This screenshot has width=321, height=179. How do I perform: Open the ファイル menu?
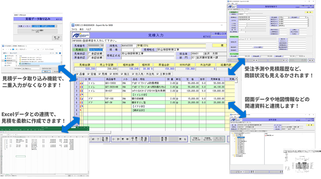[x=74, y=29]
